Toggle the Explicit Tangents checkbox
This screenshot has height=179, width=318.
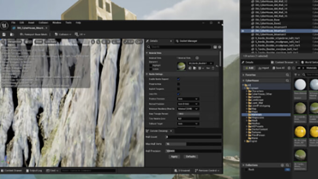[x=178, y=89]
